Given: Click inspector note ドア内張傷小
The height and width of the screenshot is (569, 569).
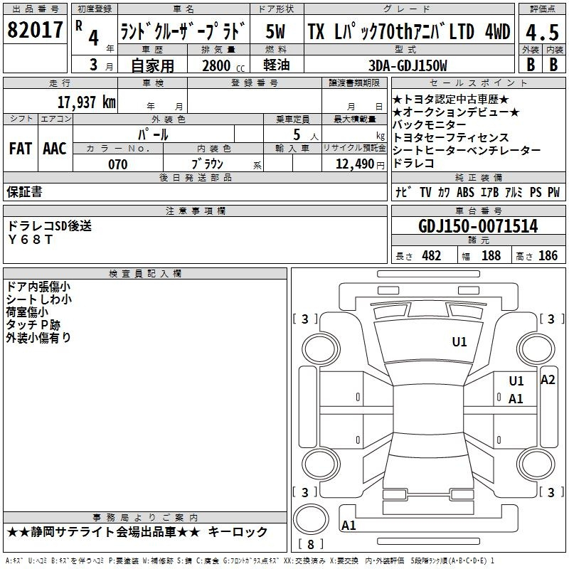Looking at the screenshot, I should pyautogui.click(x=38, y=287).
